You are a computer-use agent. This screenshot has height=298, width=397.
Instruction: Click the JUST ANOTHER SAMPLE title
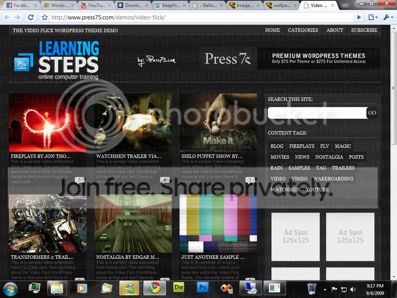[x=213, y=257]
